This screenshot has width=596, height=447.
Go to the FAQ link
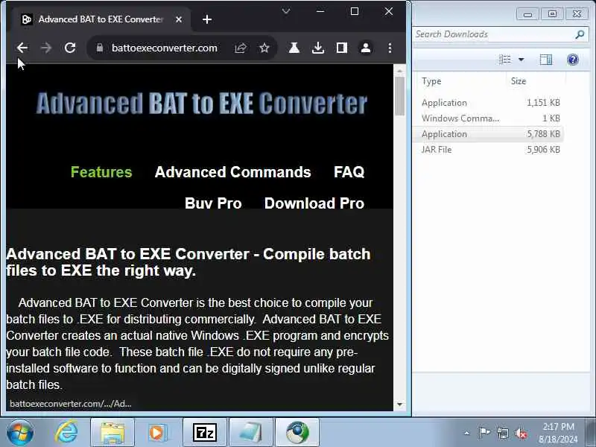pyautogui.click(x=349, y=172)
